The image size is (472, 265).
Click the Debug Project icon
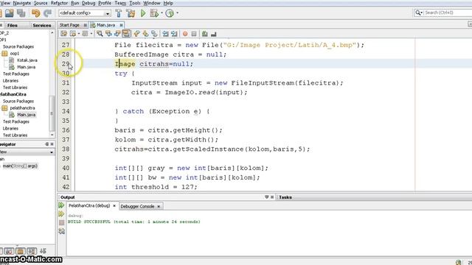click(154, 13)
